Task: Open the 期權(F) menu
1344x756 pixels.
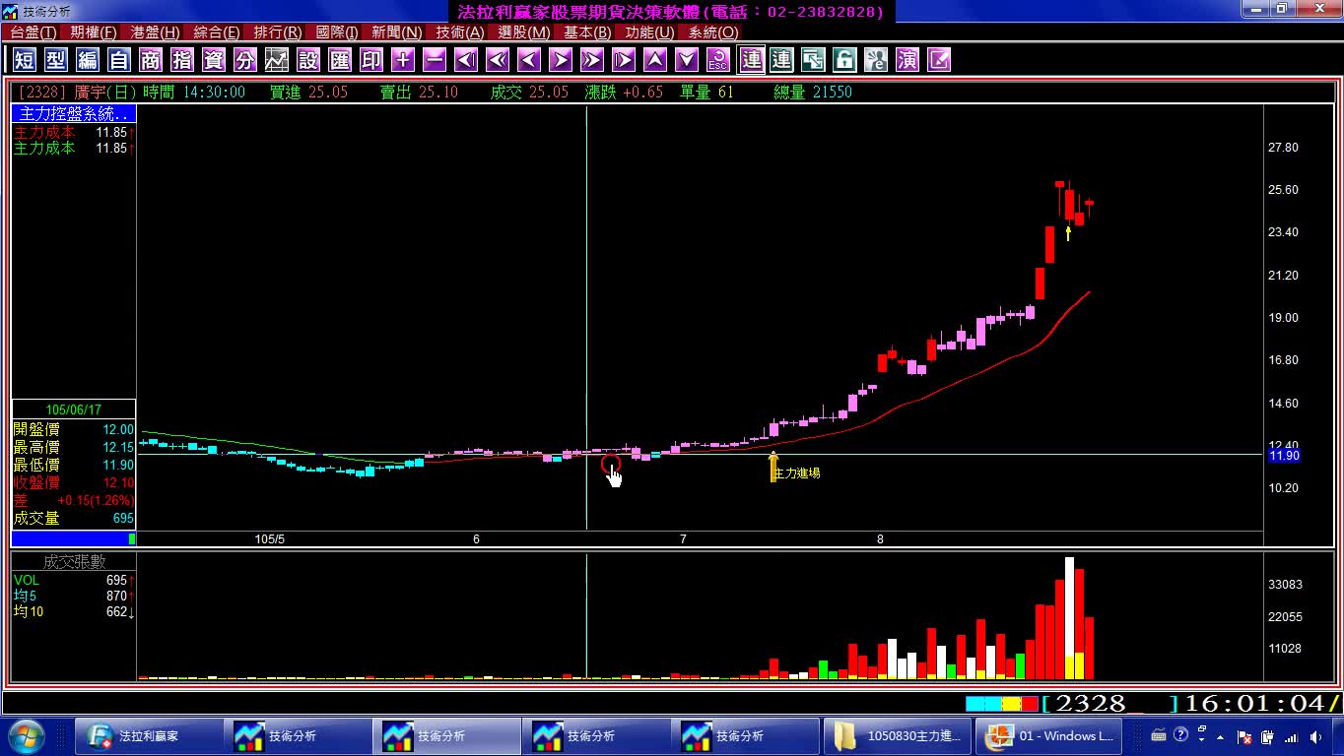Action: (94, 32)
